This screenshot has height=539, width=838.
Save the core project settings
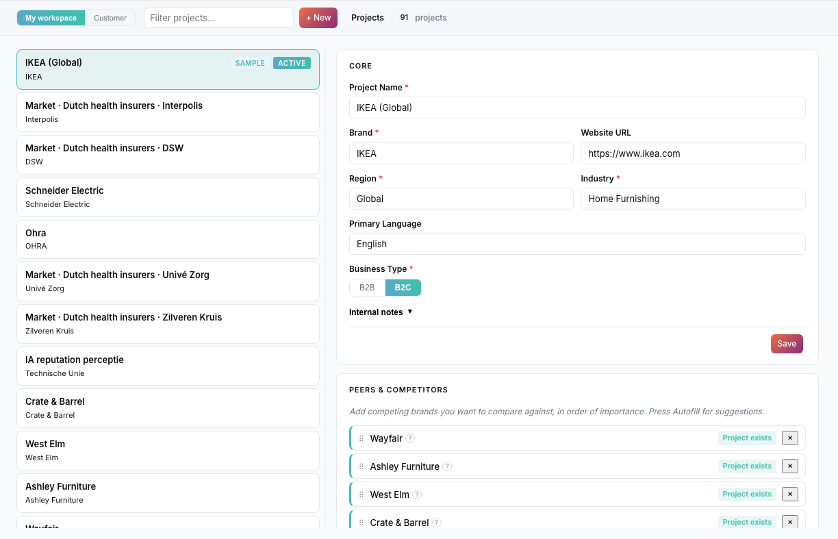tap(787, 344)
